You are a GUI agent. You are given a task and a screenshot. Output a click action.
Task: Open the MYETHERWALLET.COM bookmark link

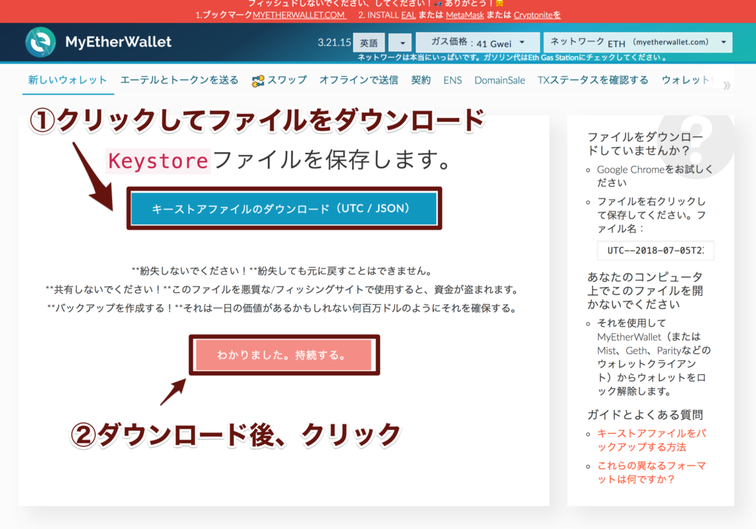[x=299, y=15]
